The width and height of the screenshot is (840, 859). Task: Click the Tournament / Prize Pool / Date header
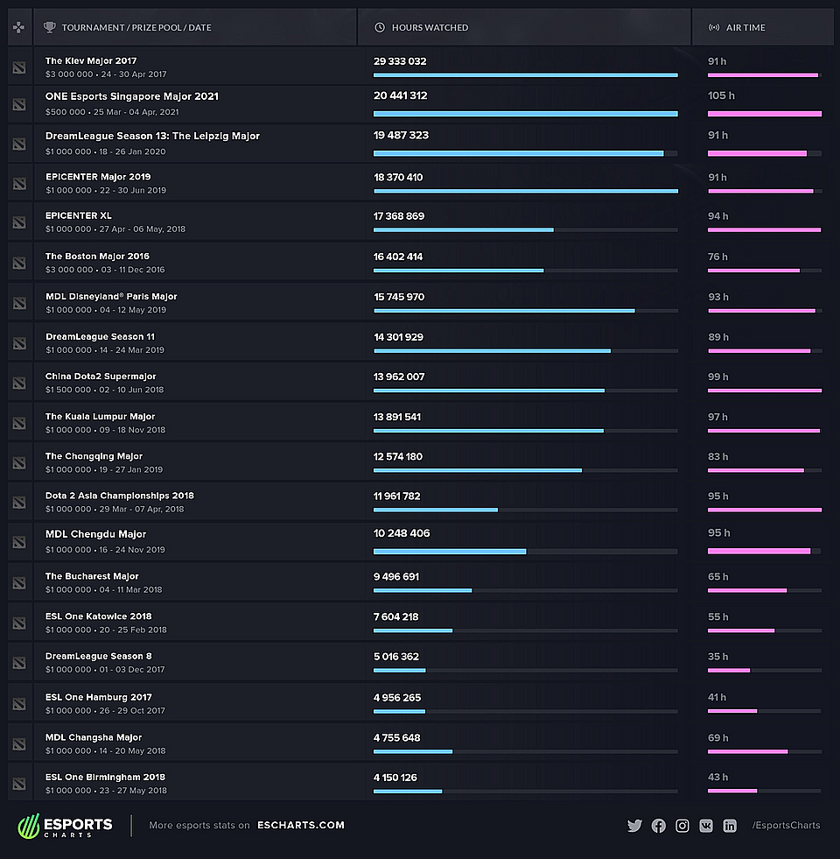(136, 27)
